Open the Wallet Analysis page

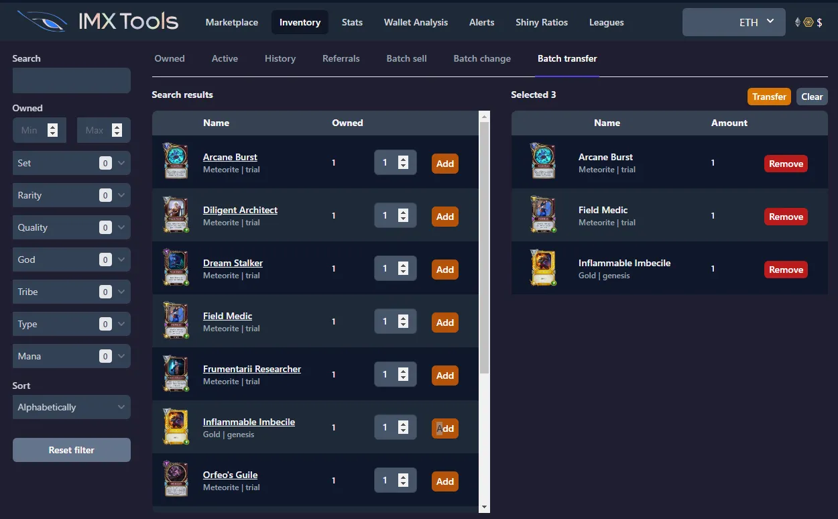click(416, 22)
